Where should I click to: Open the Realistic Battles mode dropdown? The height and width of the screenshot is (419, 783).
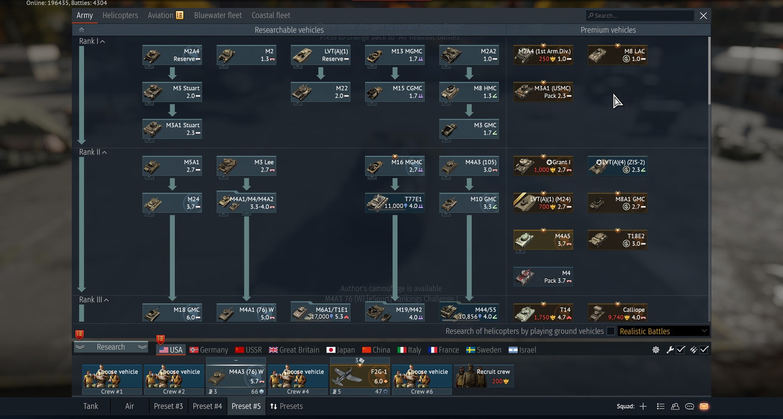[x=663, y=331]
